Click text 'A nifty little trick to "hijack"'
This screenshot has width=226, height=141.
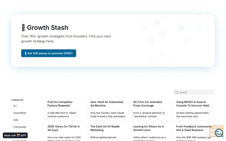pos(62,113)
